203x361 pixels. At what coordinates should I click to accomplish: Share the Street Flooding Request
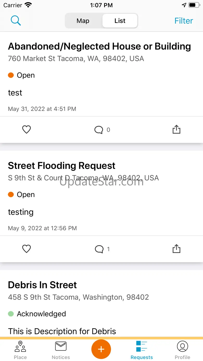tap(176, 249)
